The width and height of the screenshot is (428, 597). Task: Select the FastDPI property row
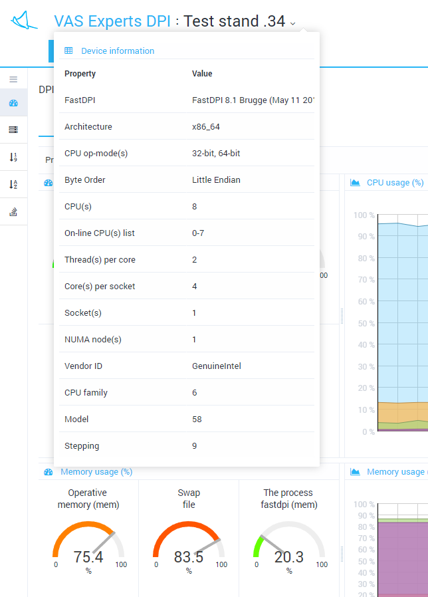(186, 100)
